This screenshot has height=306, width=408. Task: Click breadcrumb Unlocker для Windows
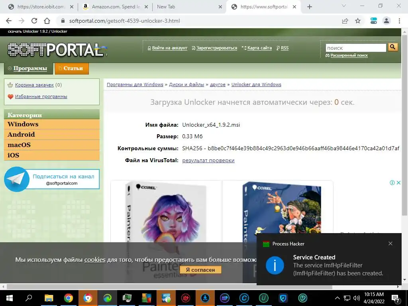pyautogui.click(x=256, y=84)
